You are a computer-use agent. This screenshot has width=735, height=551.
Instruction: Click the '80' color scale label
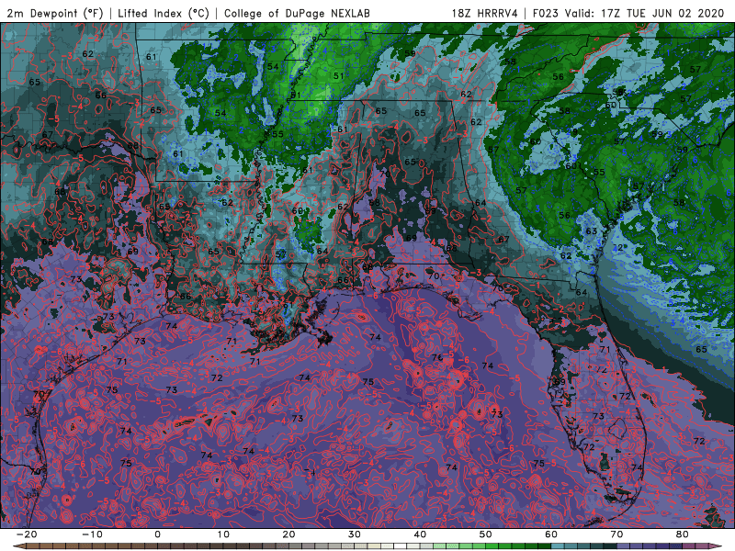[x=683, y=534]
